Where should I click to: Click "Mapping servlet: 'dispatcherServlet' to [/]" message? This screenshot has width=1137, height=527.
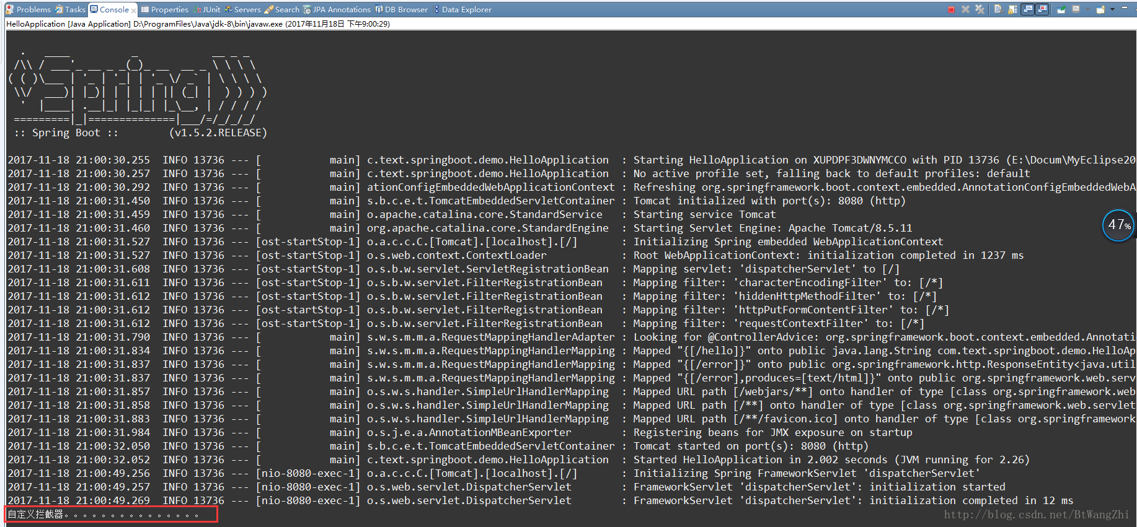[x=766, y=269]
